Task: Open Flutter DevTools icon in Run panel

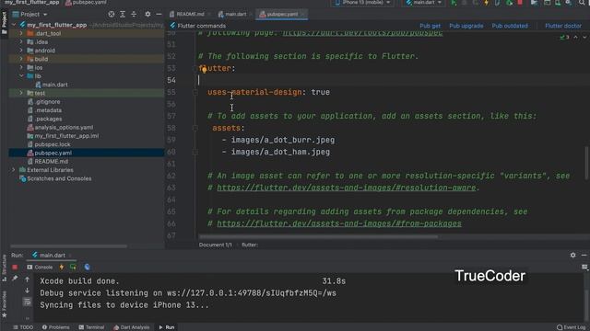Action: point(87,268)
